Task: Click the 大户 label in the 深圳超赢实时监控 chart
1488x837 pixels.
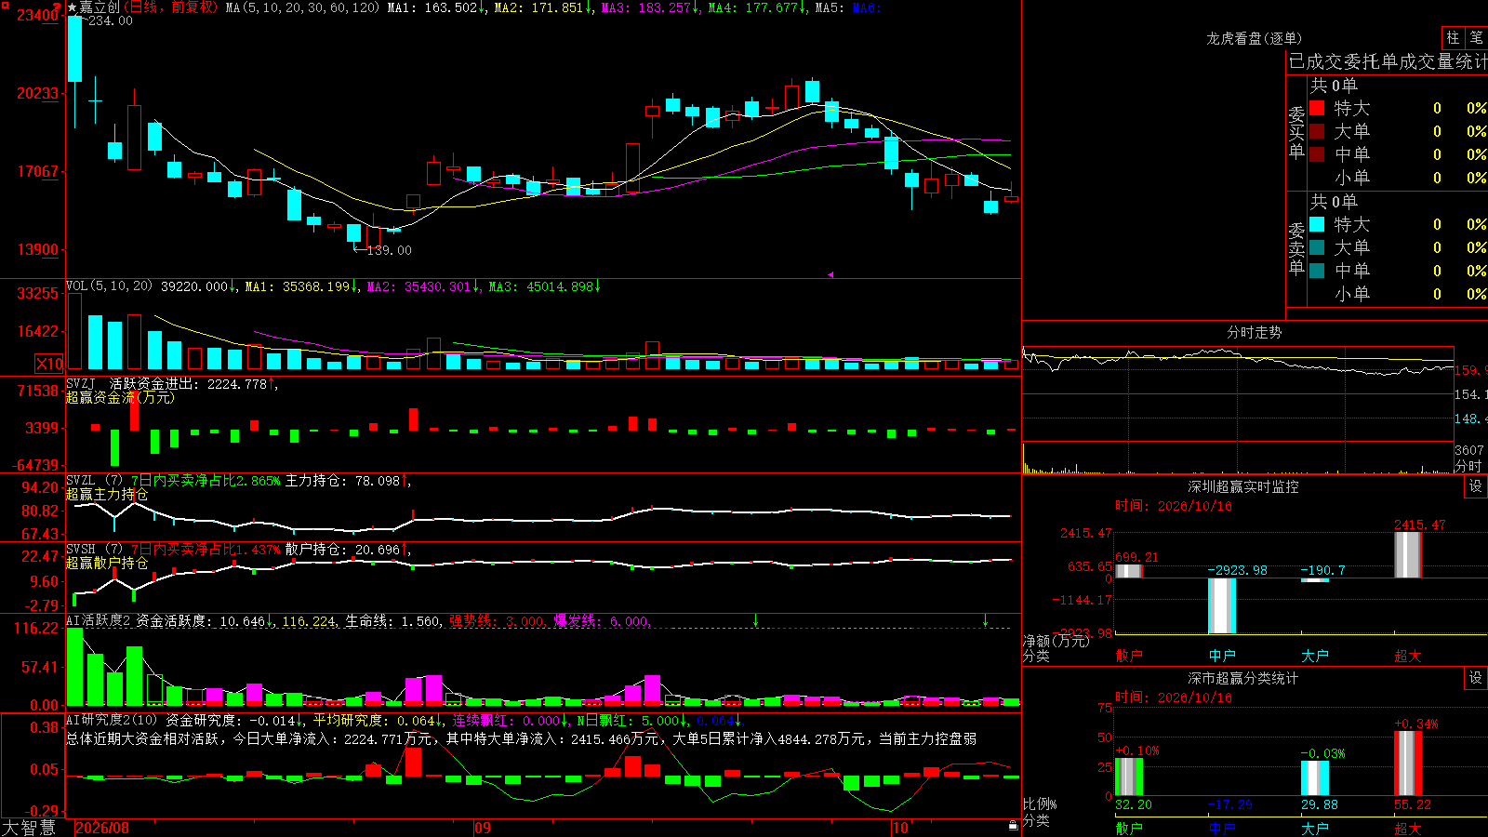Action: click(1315, 656)
